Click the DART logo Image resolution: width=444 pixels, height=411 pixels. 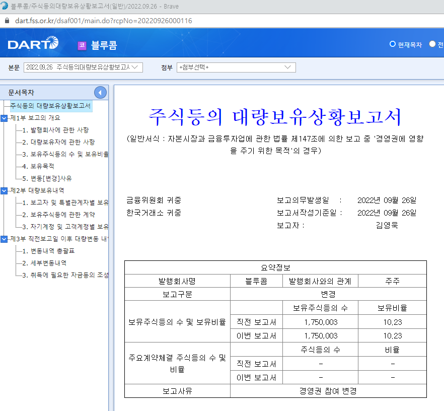pyautogui.click(x=33, y=43)
